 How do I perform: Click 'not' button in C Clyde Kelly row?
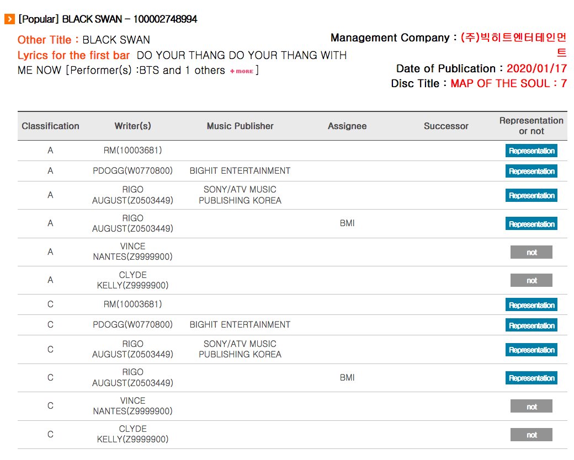531,435
